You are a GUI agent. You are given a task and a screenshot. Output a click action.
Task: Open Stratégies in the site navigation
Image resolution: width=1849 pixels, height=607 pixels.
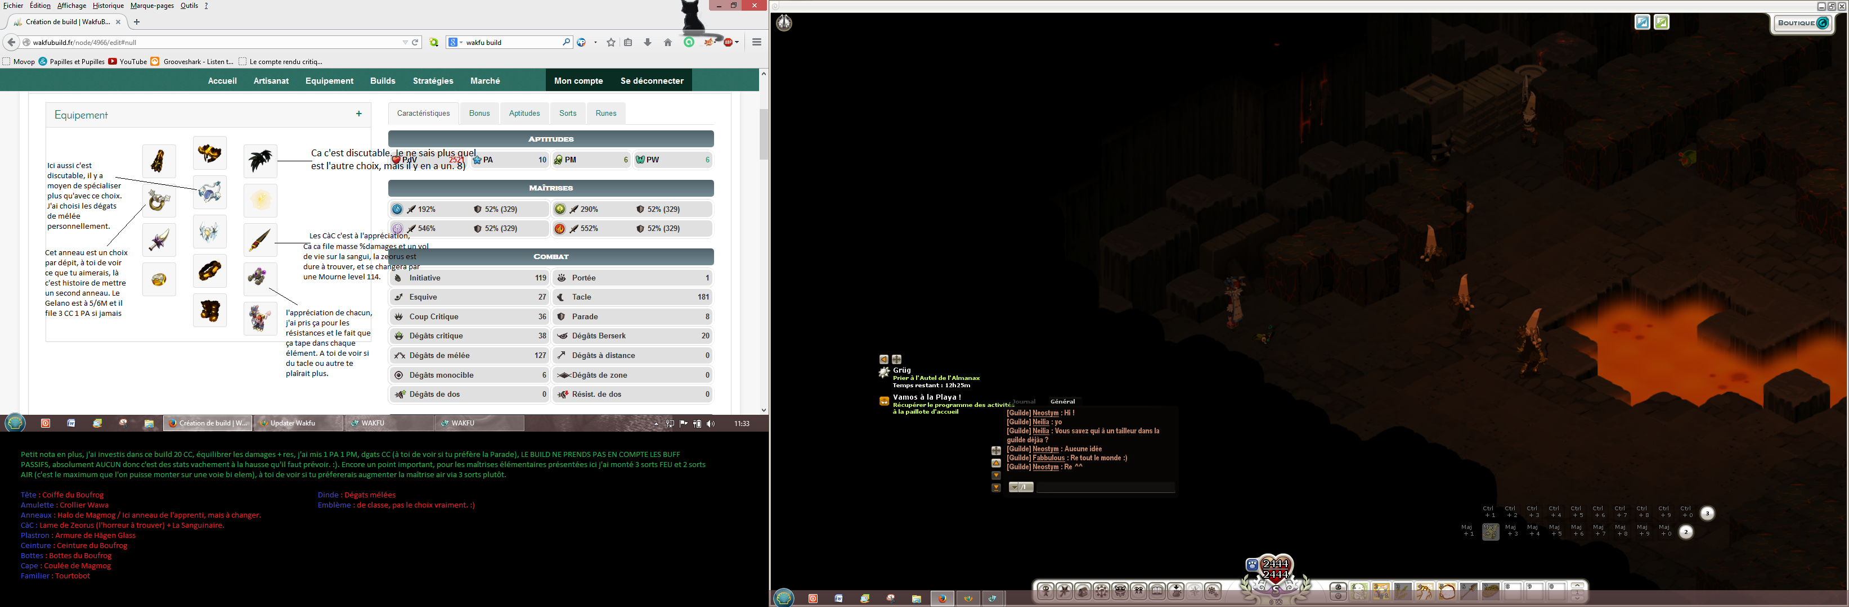tap(433, 81)
